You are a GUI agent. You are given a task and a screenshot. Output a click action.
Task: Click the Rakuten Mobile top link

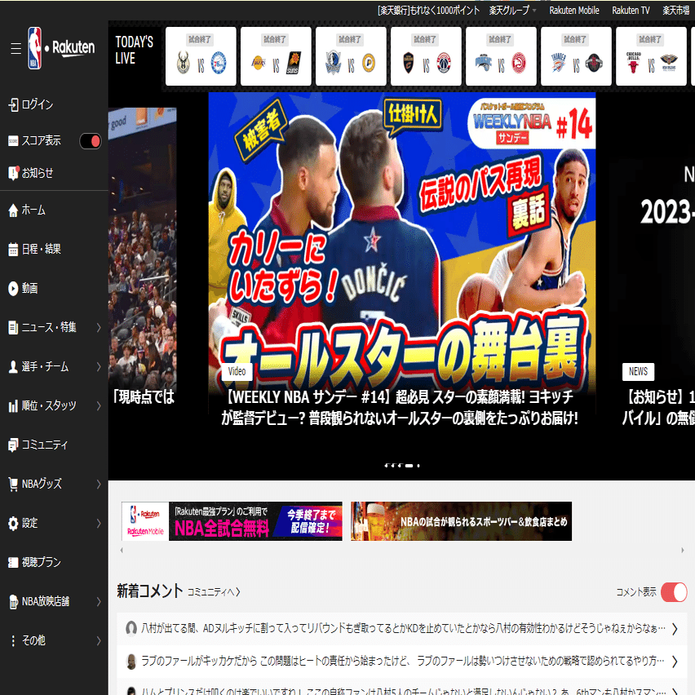[x=574, y=10]
